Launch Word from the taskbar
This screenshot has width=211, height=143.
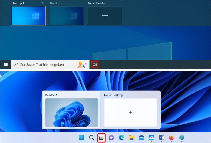pyautogui.click(x=161, y=138)
